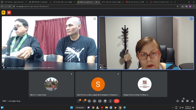Click the present screen icon
This screenshot has height=110, width=196.
100,101
